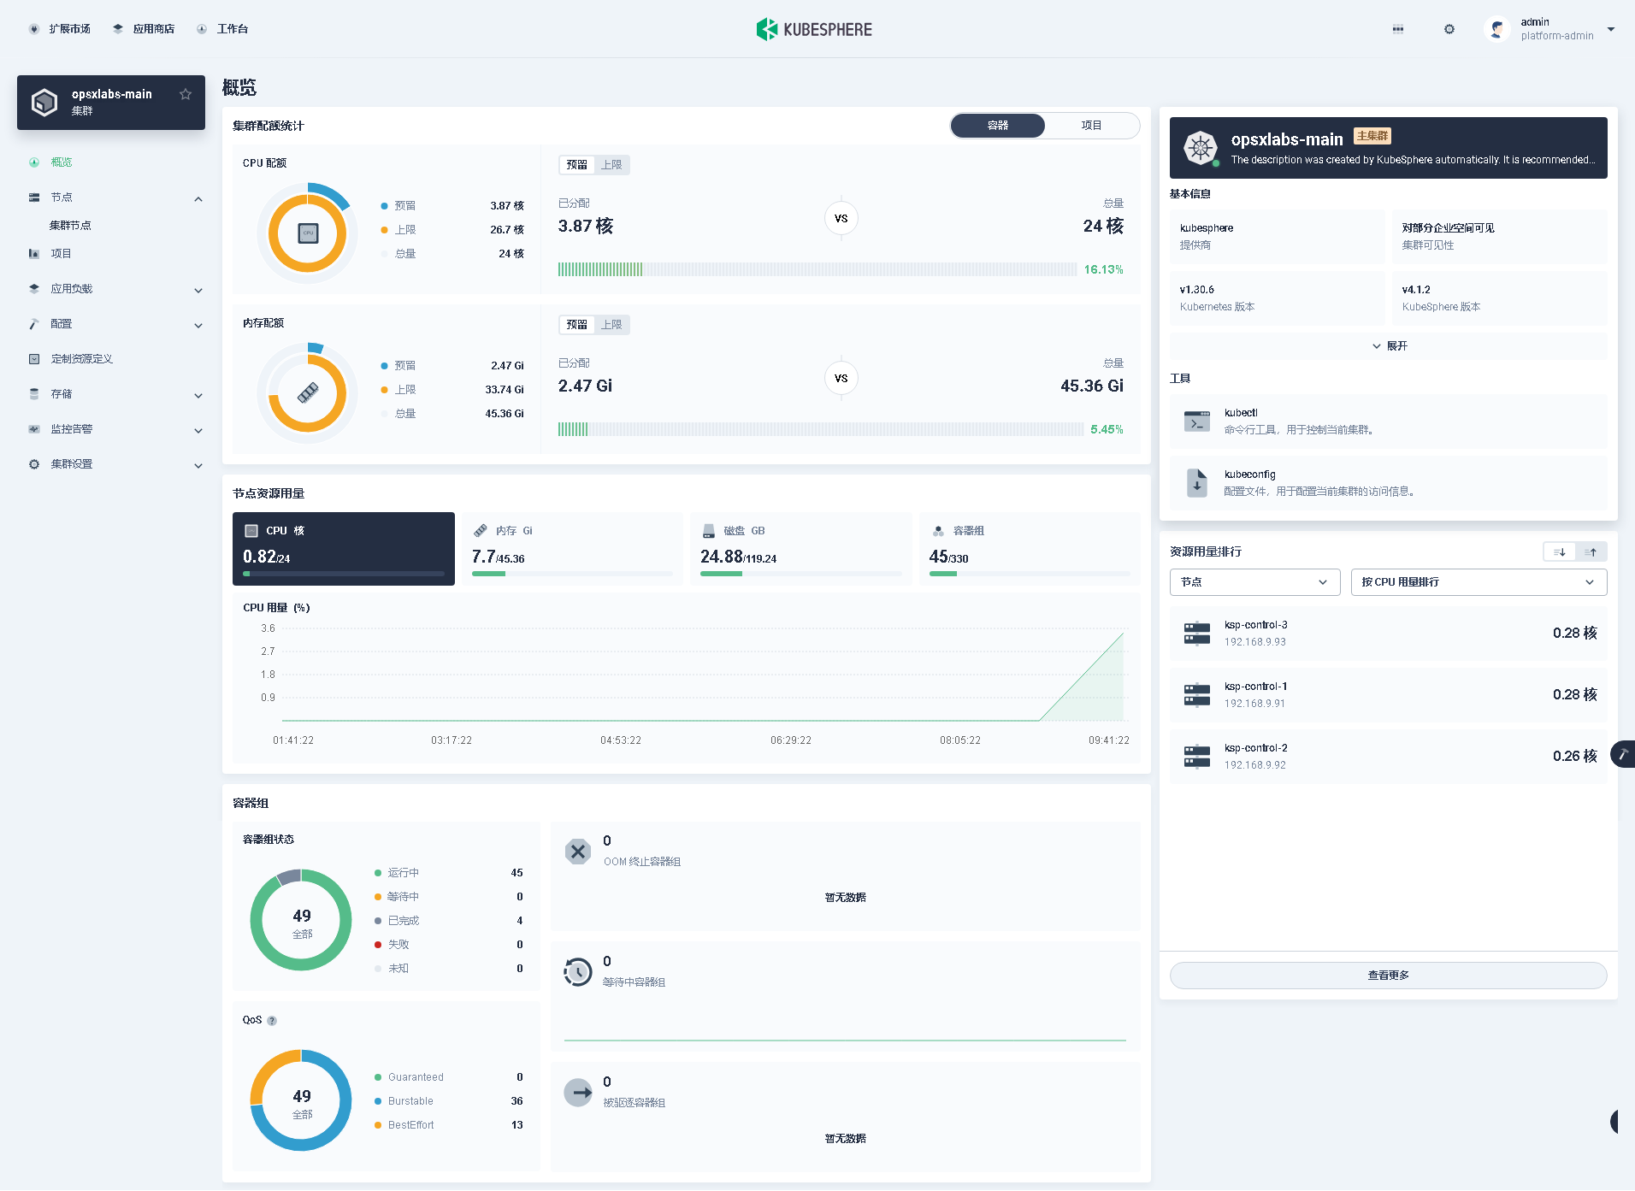Select the 容器组 usage tab

point(1030,549)
